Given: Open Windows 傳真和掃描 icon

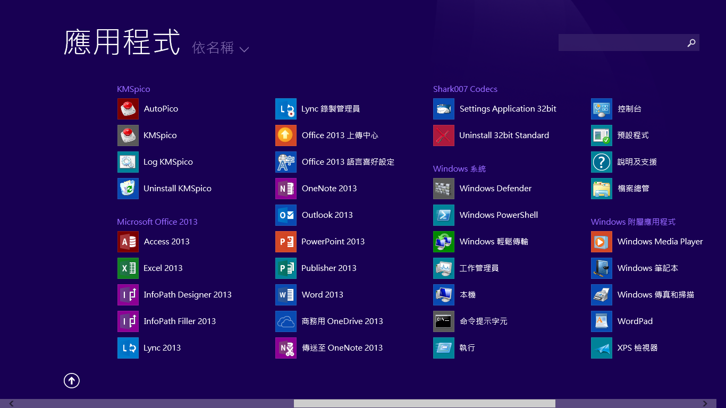Looking at the screenshot, I should 602,295.
